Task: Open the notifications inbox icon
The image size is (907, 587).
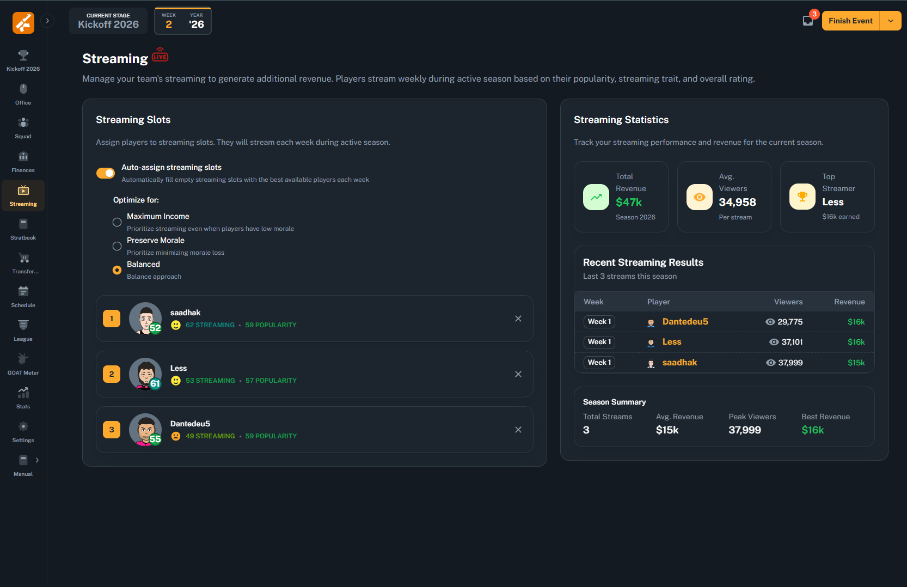Action: pos(808,21)
